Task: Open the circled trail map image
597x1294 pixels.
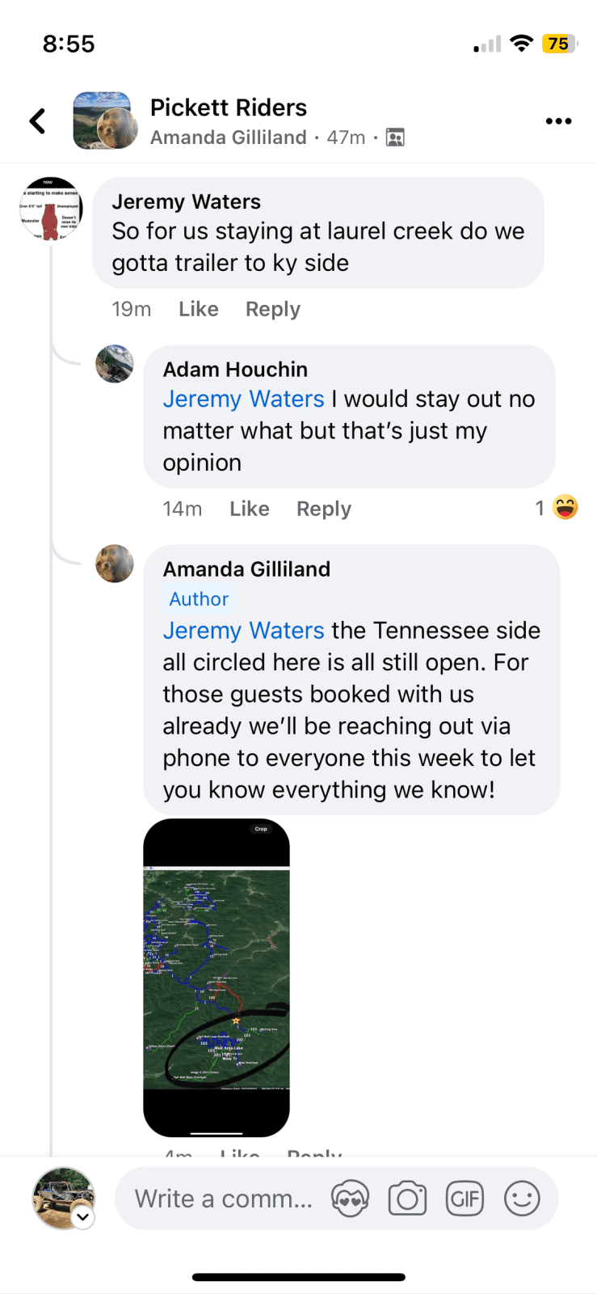Action: point(217,978)
